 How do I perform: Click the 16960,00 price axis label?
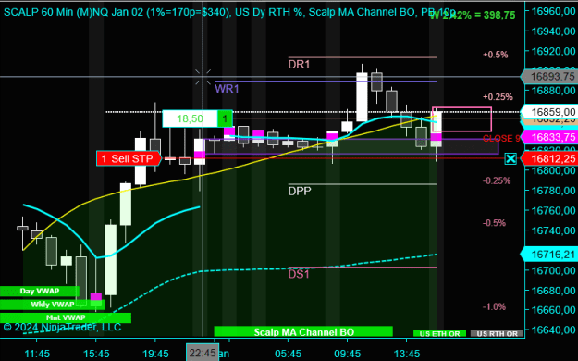(x=553, y=11)
